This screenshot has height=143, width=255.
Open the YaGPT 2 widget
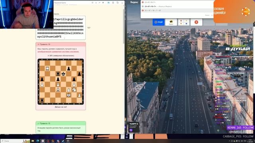click(x=134, y=127)
